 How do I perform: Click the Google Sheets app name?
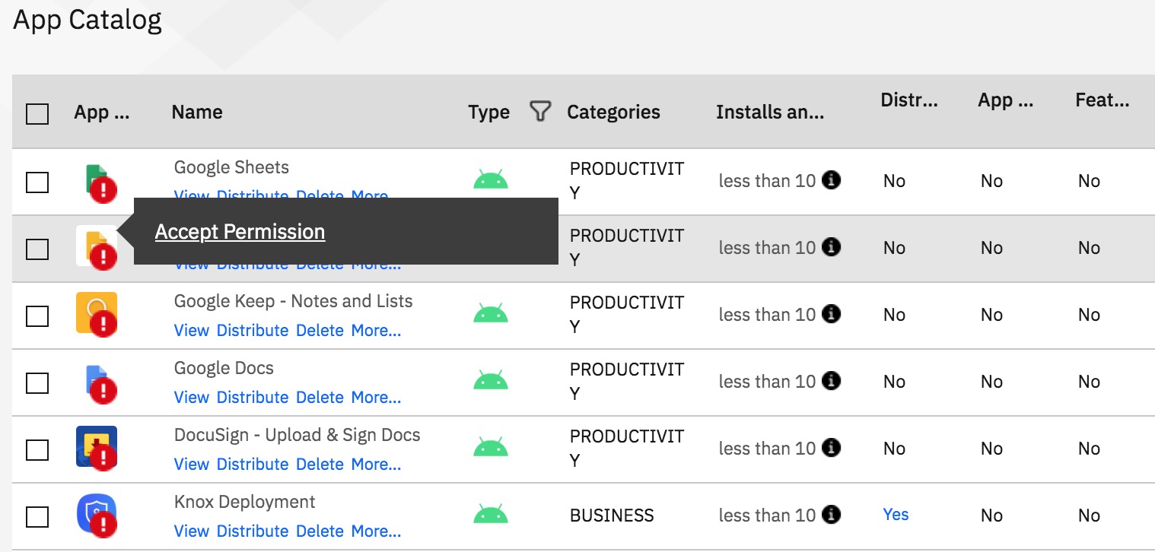(231, 167)
